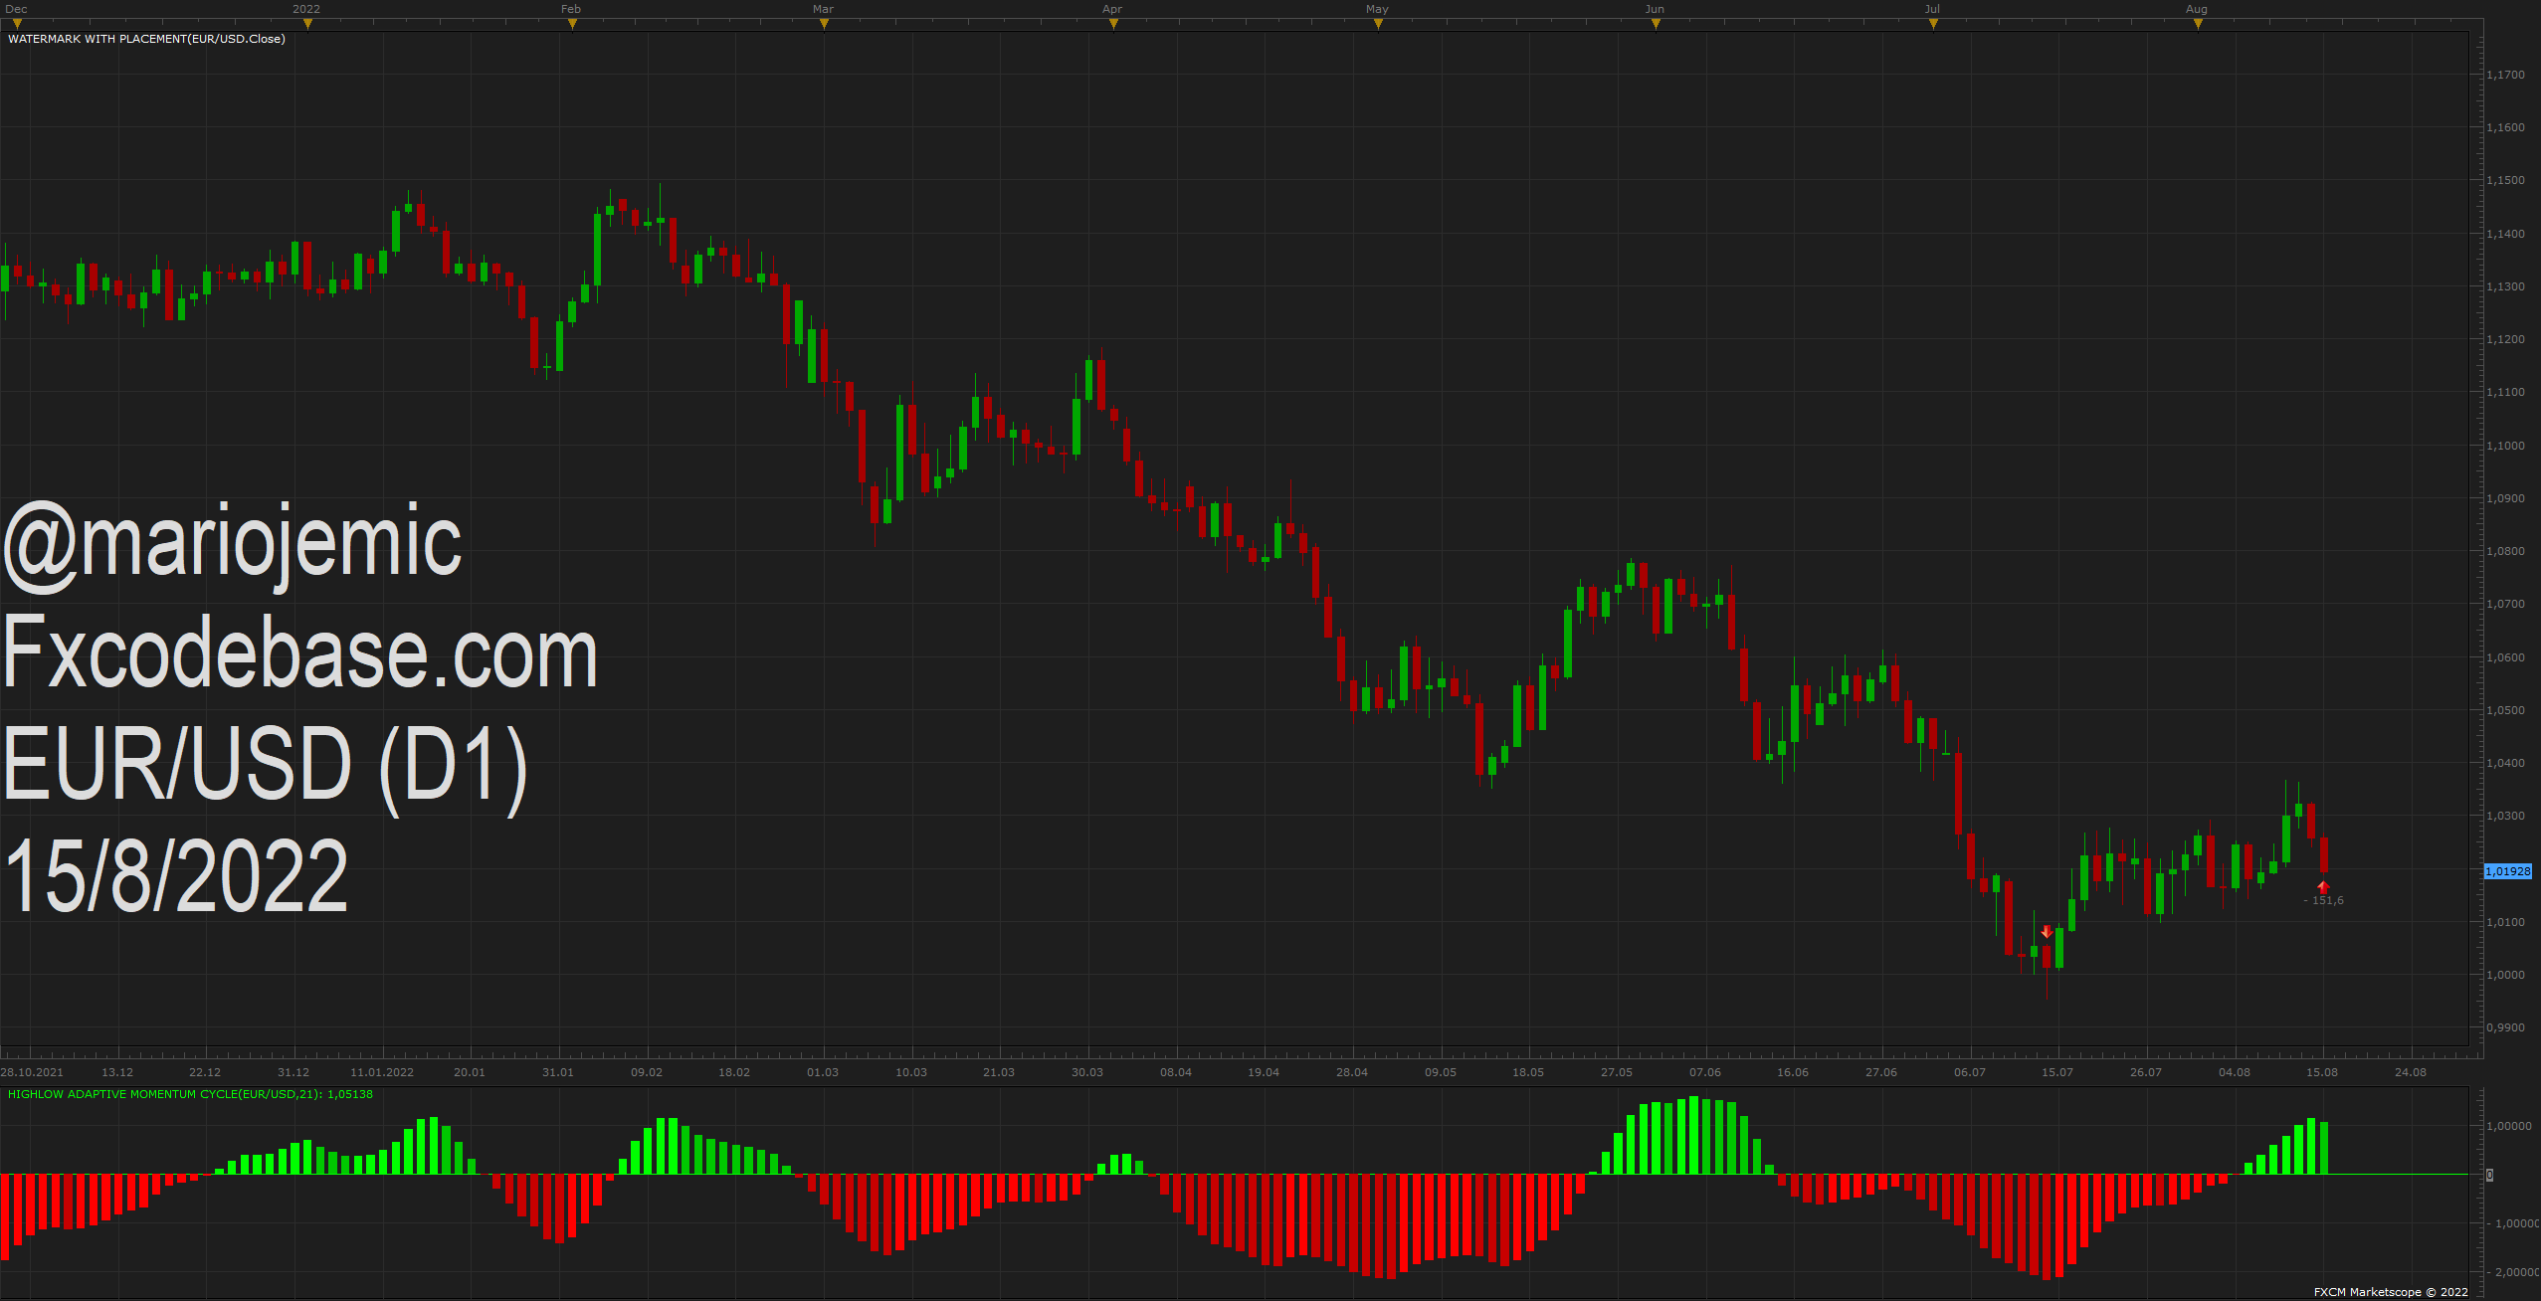Select the Jun month marker triangle
The image size is (2541, 1301).
[x=1656, y=24]
